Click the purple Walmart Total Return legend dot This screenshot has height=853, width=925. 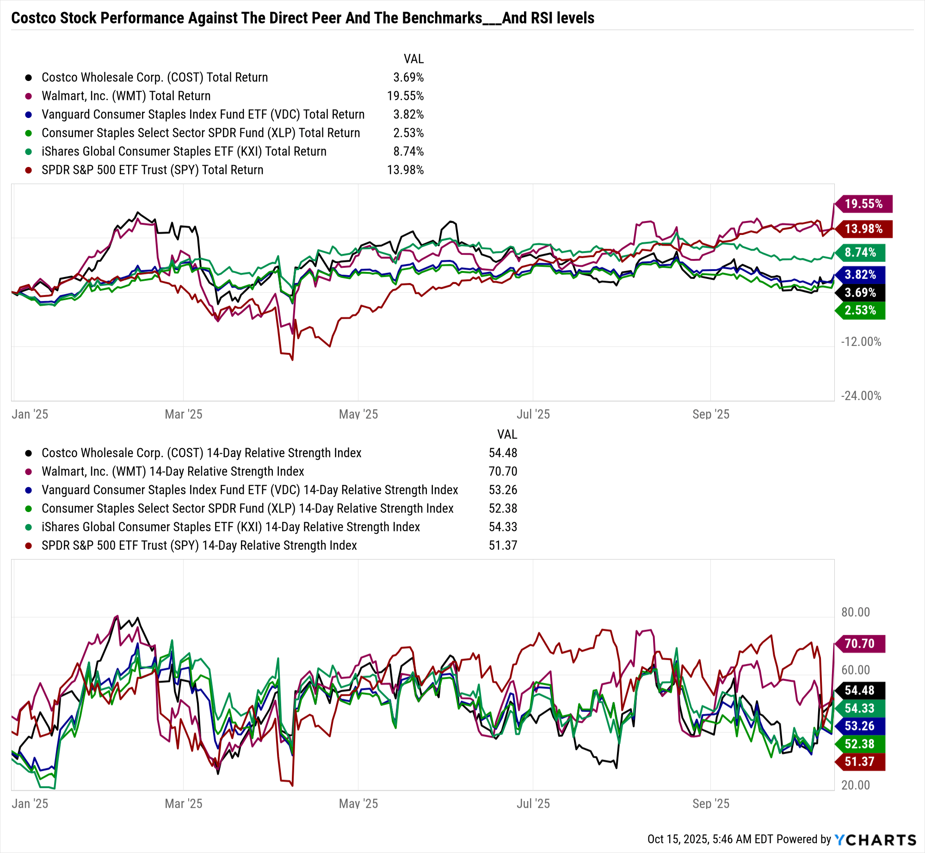click(29, 96)
